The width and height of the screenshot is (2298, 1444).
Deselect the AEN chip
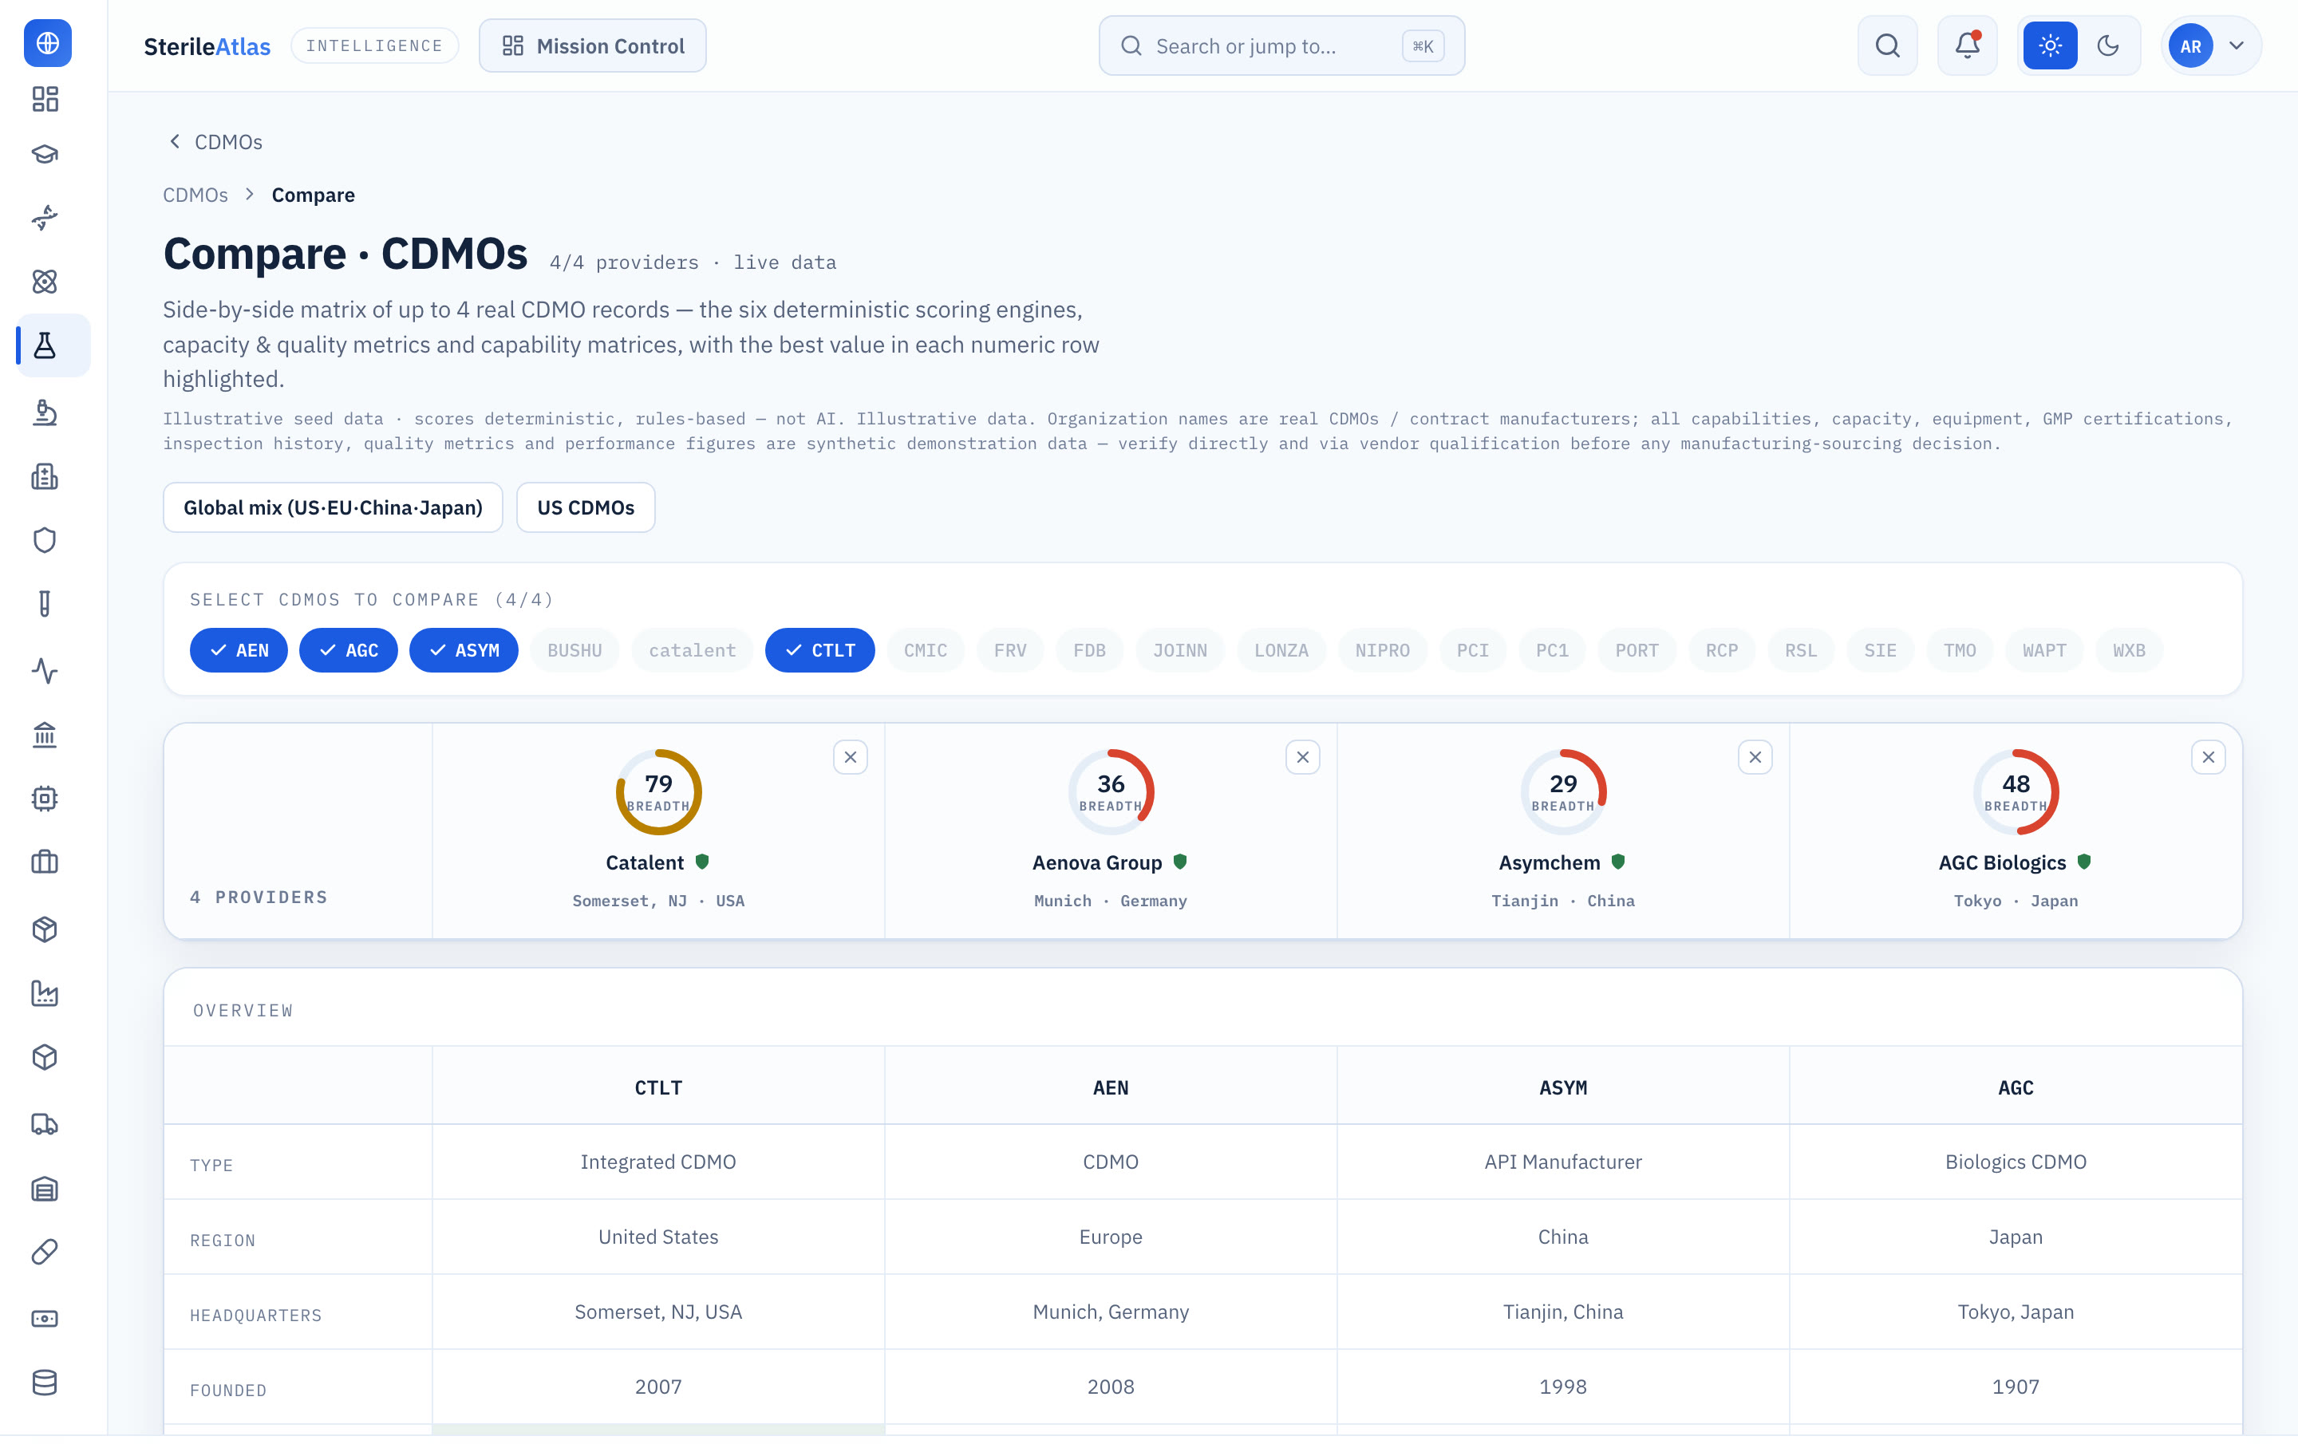pyautogui.click(x=239, y=650)
